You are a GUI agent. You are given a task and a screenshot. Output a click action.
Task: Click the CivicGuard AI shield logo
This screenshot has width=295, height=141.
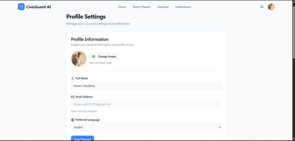(21, 7)
